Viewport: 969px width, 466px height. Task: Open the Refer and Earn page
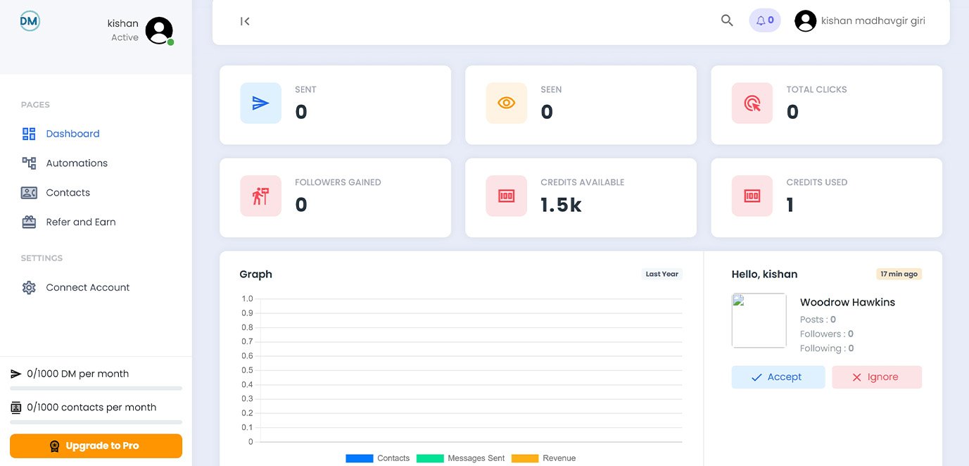click(80, 222)
